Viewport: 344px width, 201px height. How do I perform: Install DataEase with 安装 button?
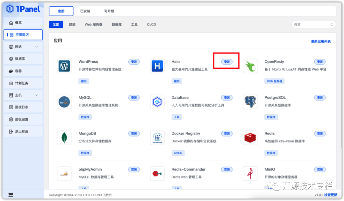coord(227,98)
